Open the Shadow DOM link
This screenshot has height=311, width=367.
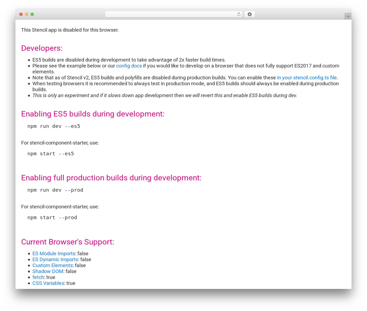click(48, 271)
